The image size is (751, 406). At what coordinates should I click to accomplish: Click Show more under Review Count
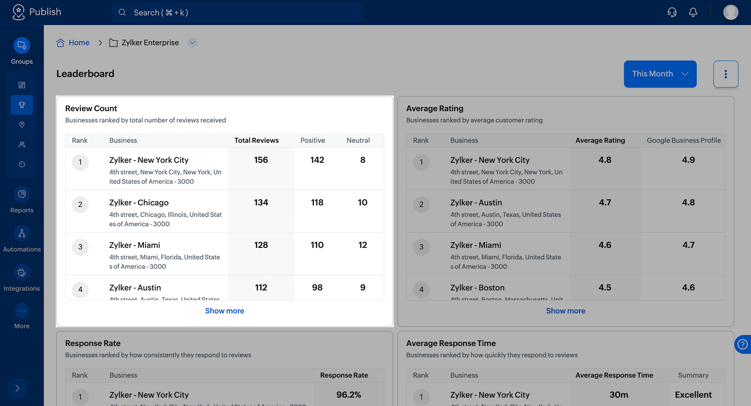point(224,311)
